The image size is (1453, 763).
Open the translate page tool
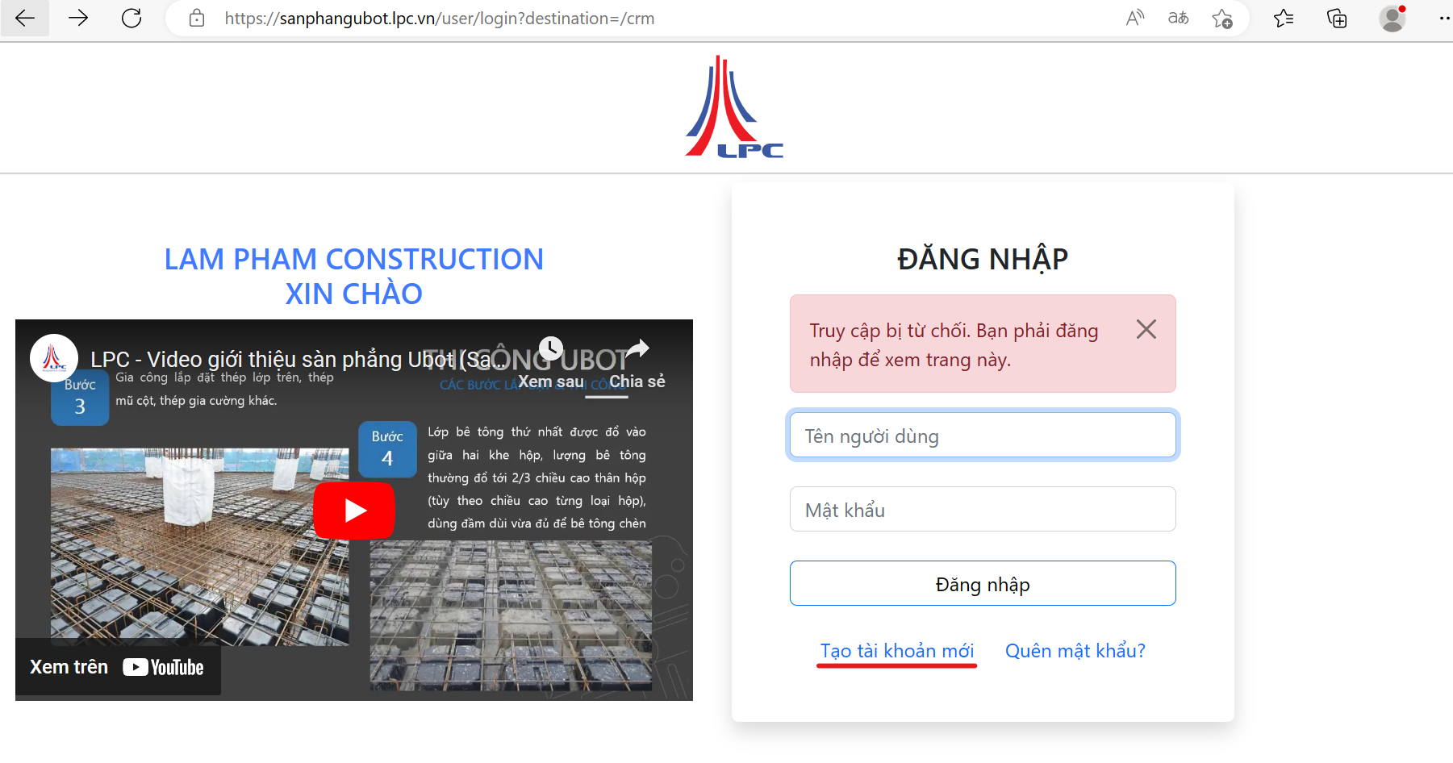(1178, 18)
